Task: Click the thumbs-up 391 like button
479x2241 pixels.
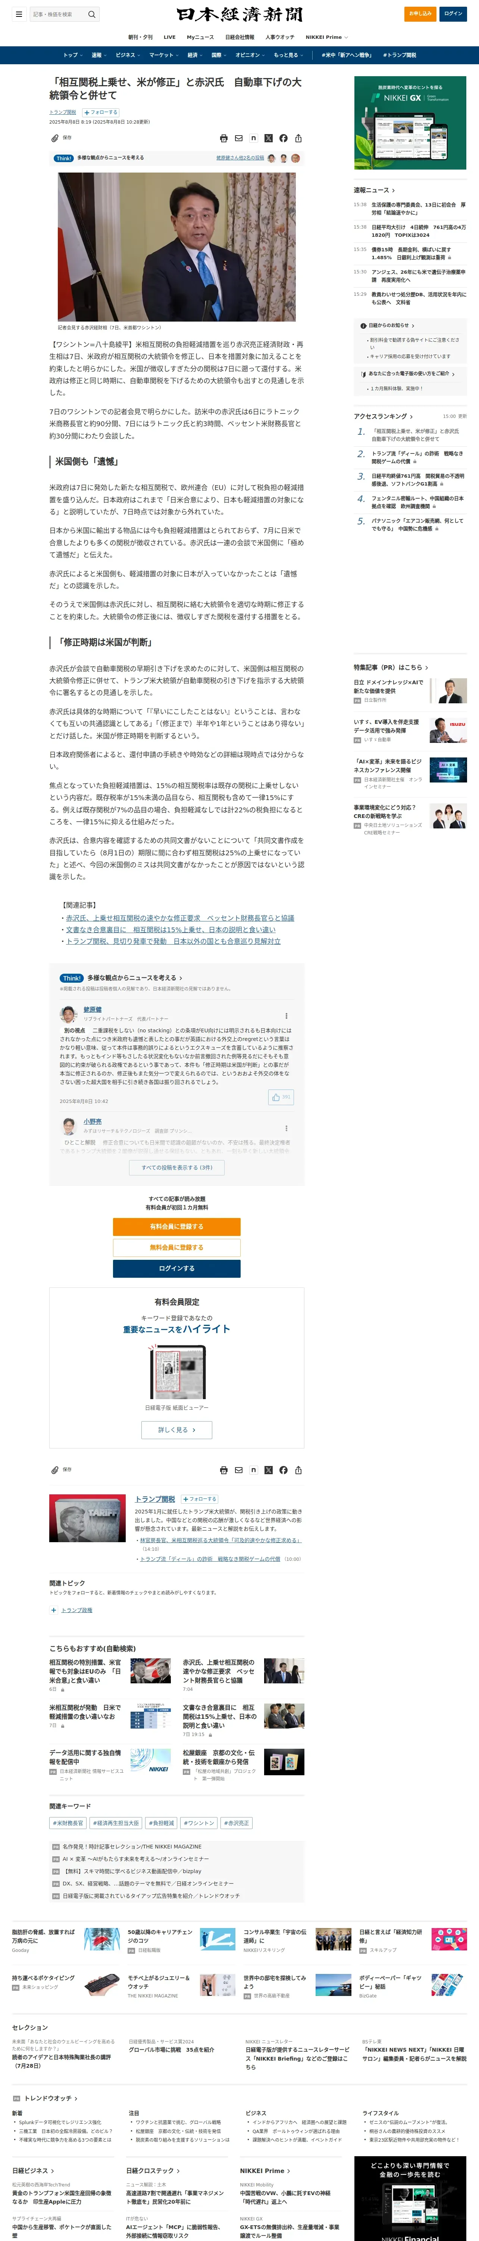Action: tap(281, 1096)
